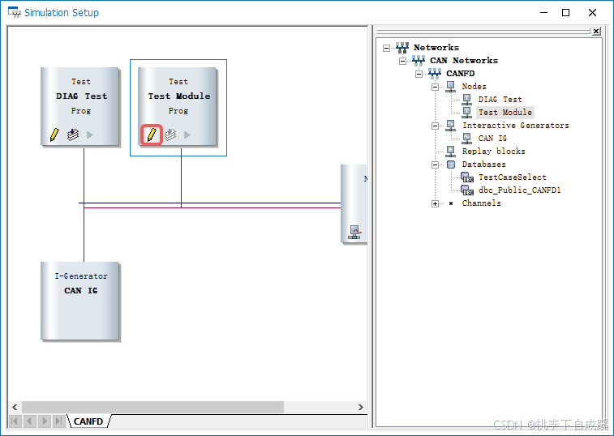Minimize the Simulation Setup window
This screenshot has height=436, width=614.
coord(544,12)
